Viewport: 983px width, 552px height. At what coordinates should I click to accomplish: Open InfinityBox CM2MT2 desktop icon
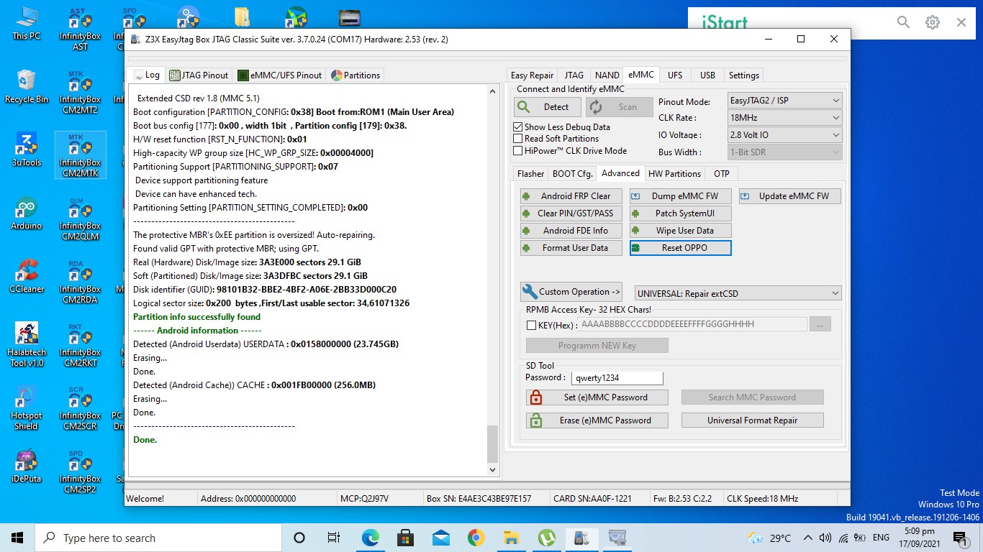[x=80, y=92]
